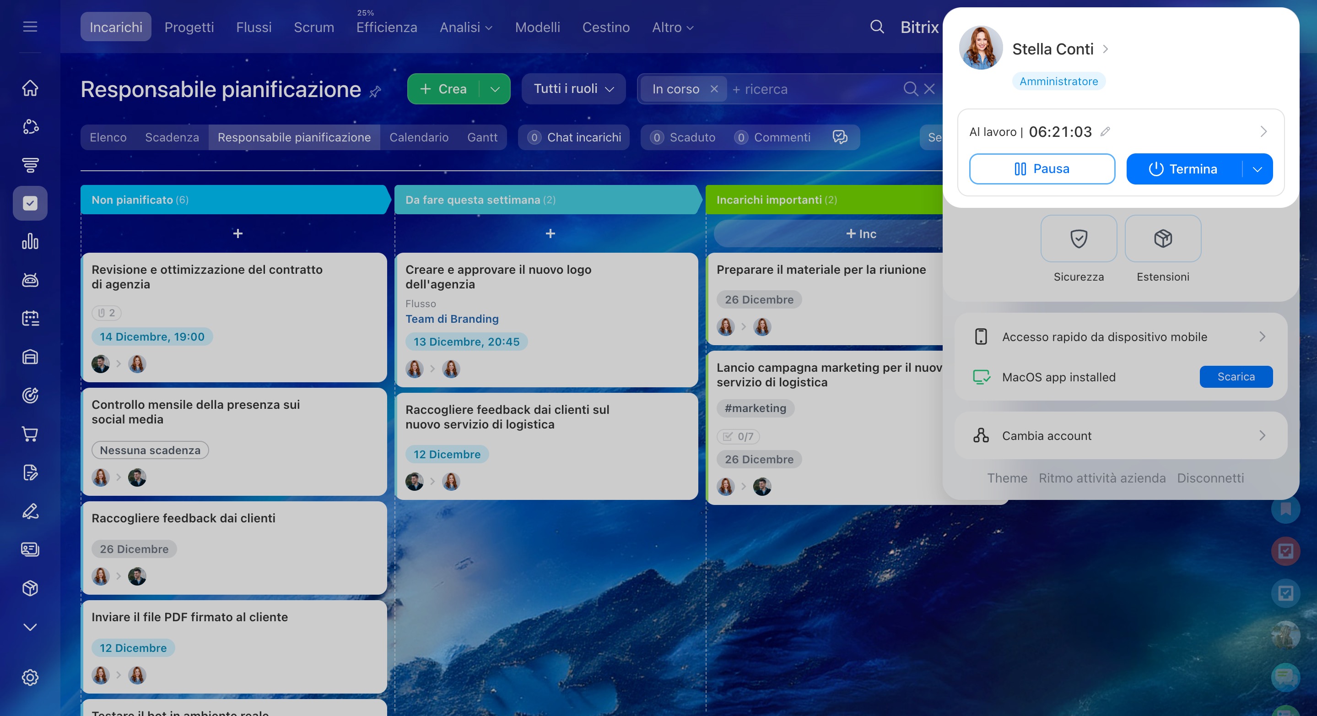Open the shopping cart icon in the sidebar

[30, 434]
